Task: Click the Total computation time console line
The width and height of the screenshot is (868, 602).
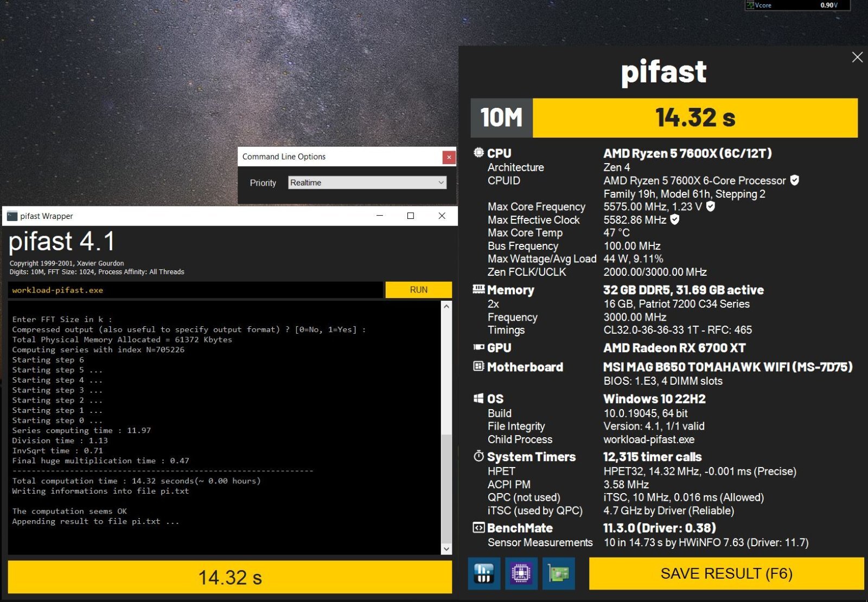Action: pos(136,481)
